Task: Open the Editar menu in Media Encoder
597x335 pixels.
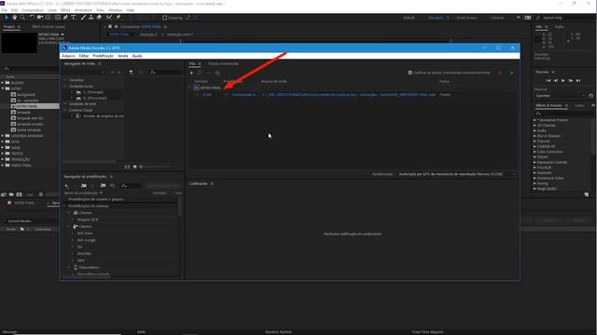Action: point(84,56)
